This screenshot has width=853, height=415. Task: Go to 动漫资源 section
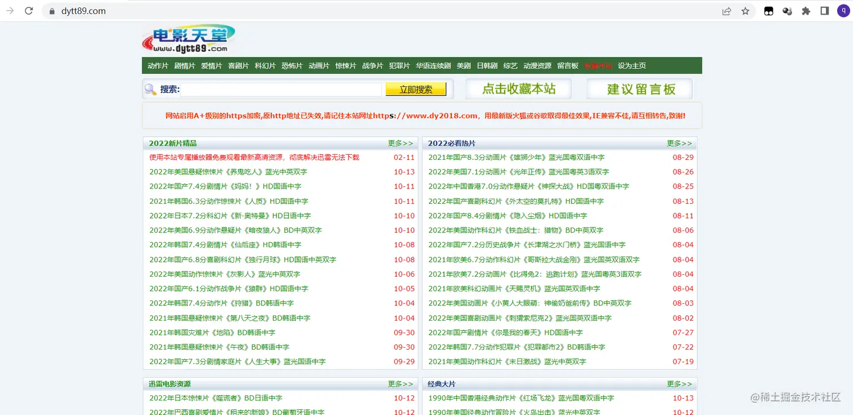[x=537, y=65]
